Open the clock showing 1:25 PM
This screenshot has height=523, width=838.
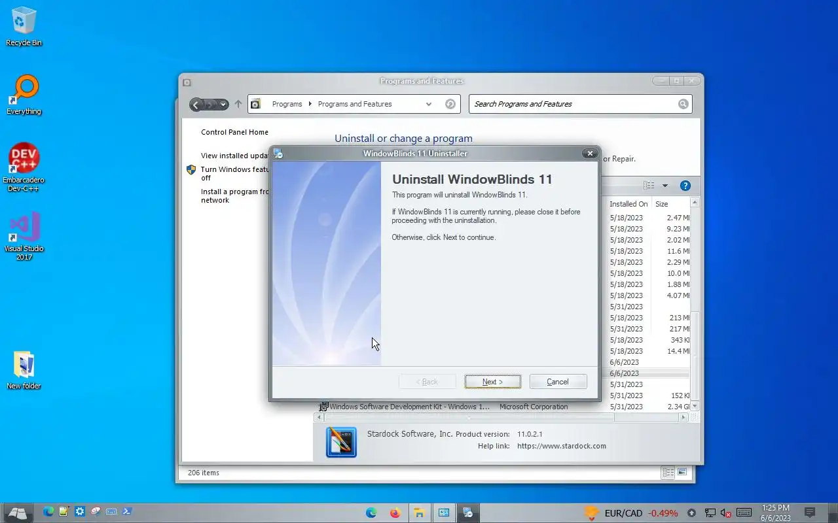tap(776, 513)
